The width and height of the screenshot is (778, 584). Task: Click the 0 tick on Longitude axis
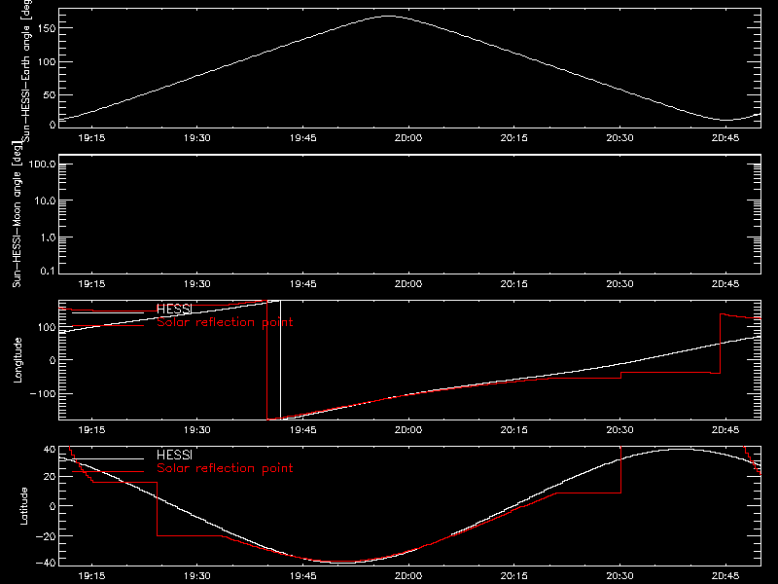click(53, 360)
